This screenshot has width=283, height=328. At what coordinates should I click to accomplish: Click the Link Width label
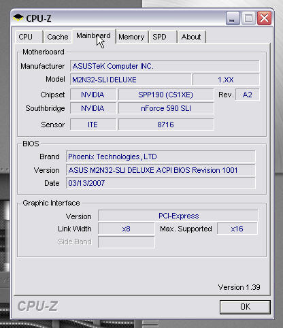(75, 229)
